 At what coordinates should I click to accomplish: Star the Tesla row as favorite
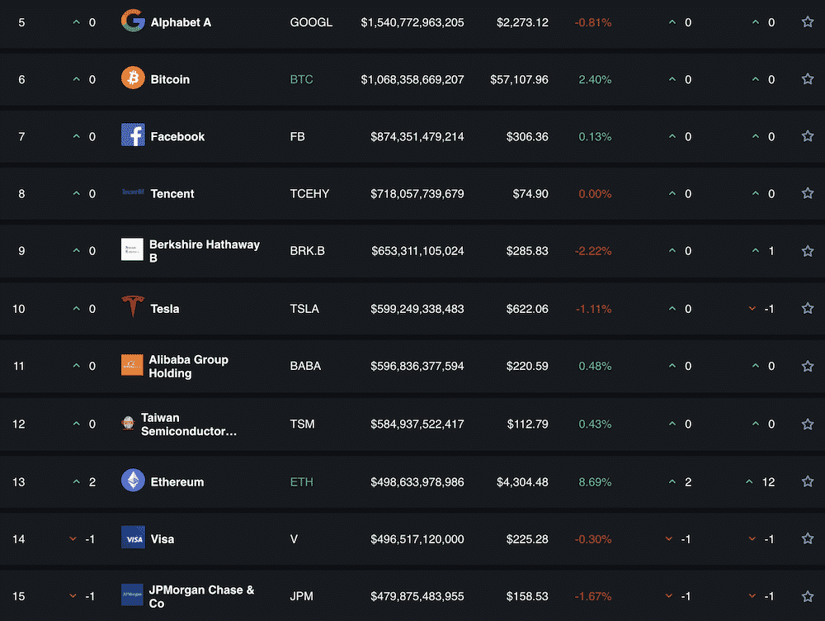(x=808, y=308)
